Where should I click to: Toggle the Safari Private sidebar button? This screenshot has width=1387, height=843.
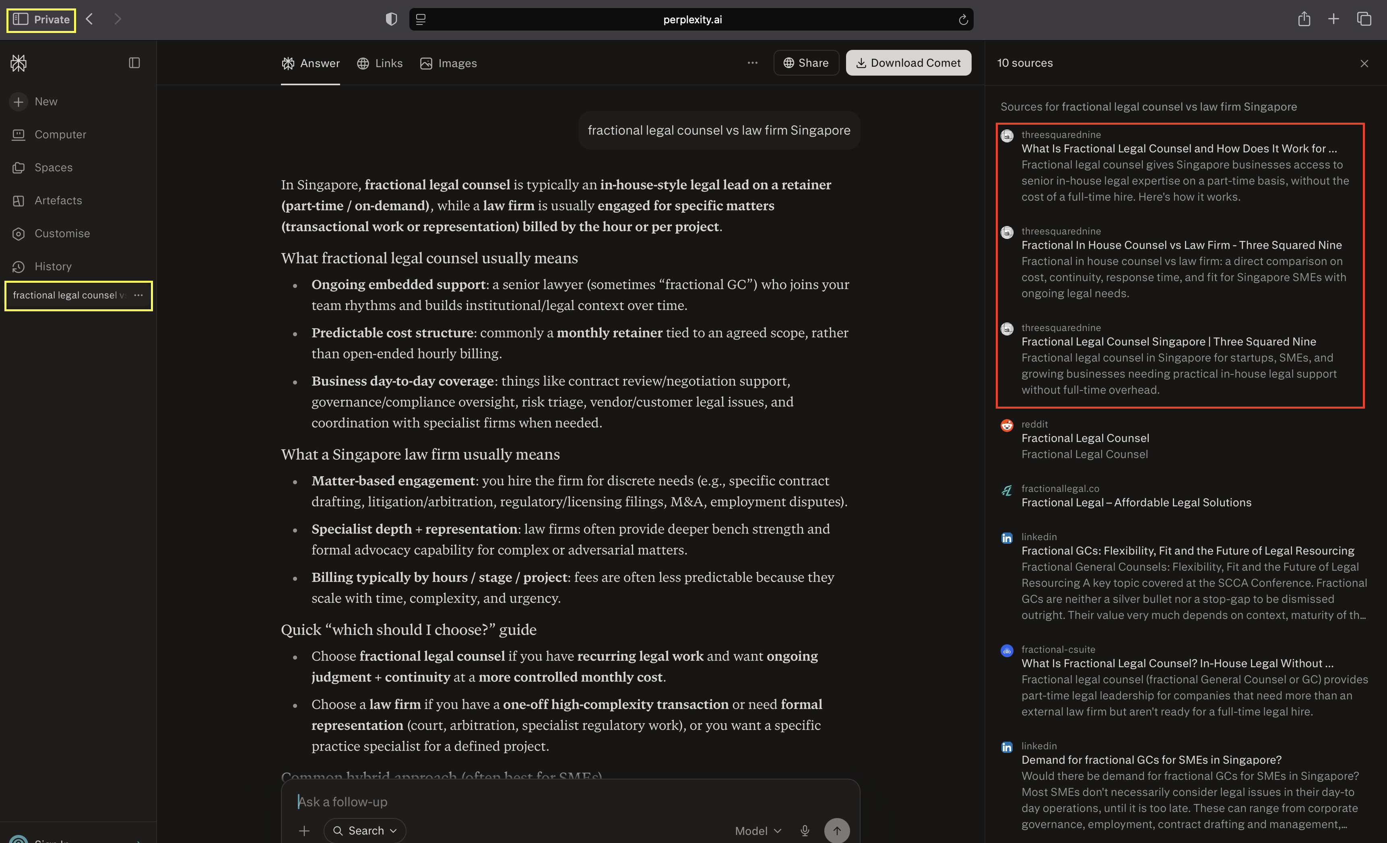click(x=41, y=20)
